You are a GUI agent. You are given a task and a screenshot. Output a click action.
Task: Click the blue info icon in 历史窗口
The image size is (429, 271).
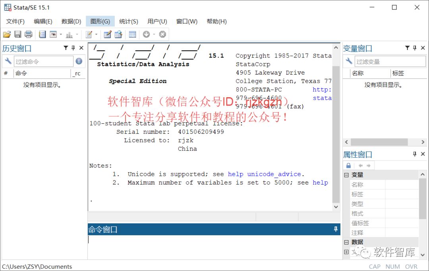(x=79, y=61)
